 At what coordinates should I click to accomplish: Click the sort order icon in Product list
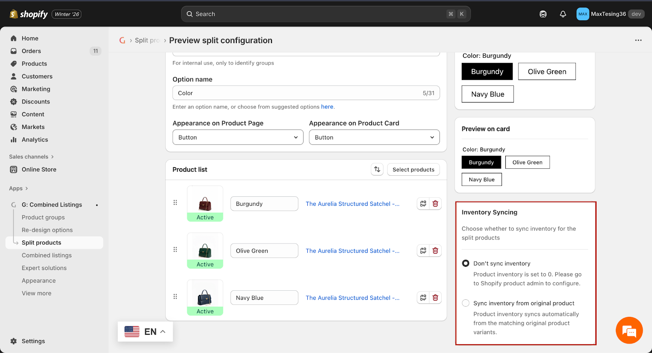[377, 170]
